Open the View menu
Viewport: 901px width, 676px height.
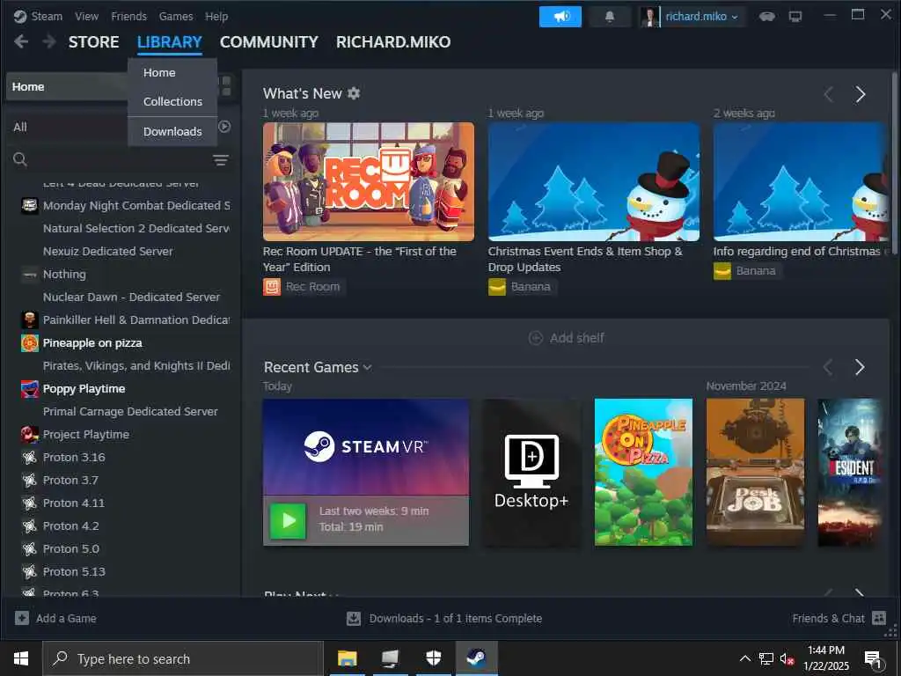(x=87, y=16)
